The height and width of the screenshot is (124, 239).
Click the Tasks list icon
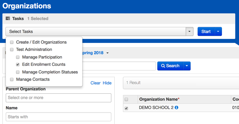pyautogui.click(x=8, y=18)
